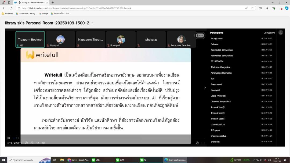Select the phakatip participant tile
The width and height of the screenshot is (290, 163).
(x=151, y=39)
